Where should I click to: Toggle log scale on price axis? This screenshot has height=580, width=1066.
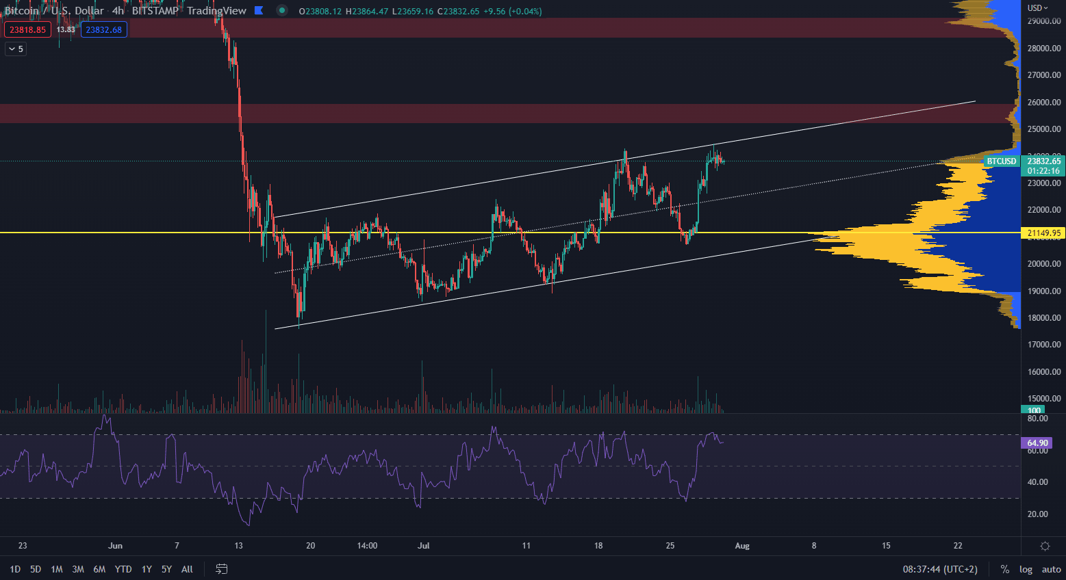(x=1026, y=569)
